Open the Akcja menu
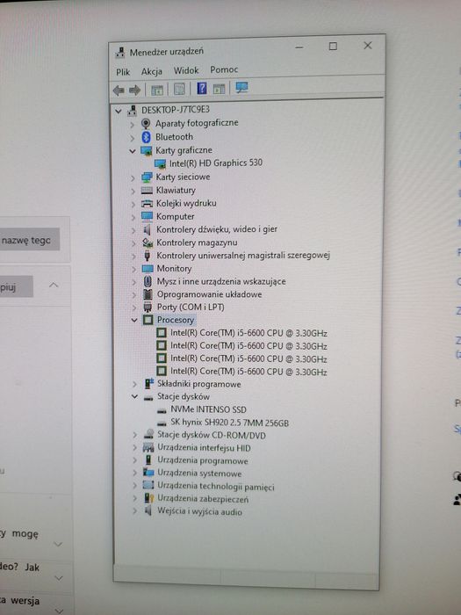Image resolution: width=461 pixels, height=615 pixels. [152, 71]
